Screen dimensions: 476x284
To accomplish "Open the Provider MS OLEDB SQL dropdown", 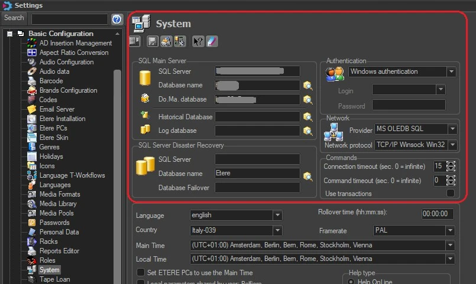I will [x=453, y=129].
